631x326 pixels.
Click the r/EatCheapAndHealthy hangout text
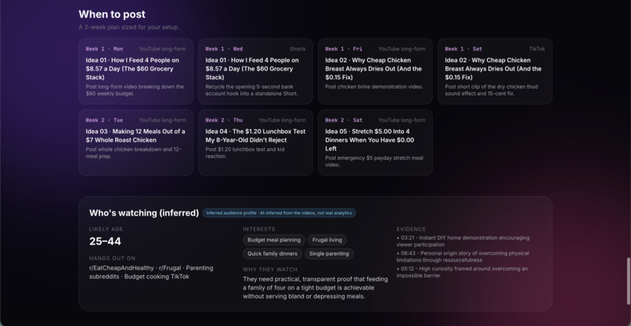pyautogui.click(x=121, y=268)
